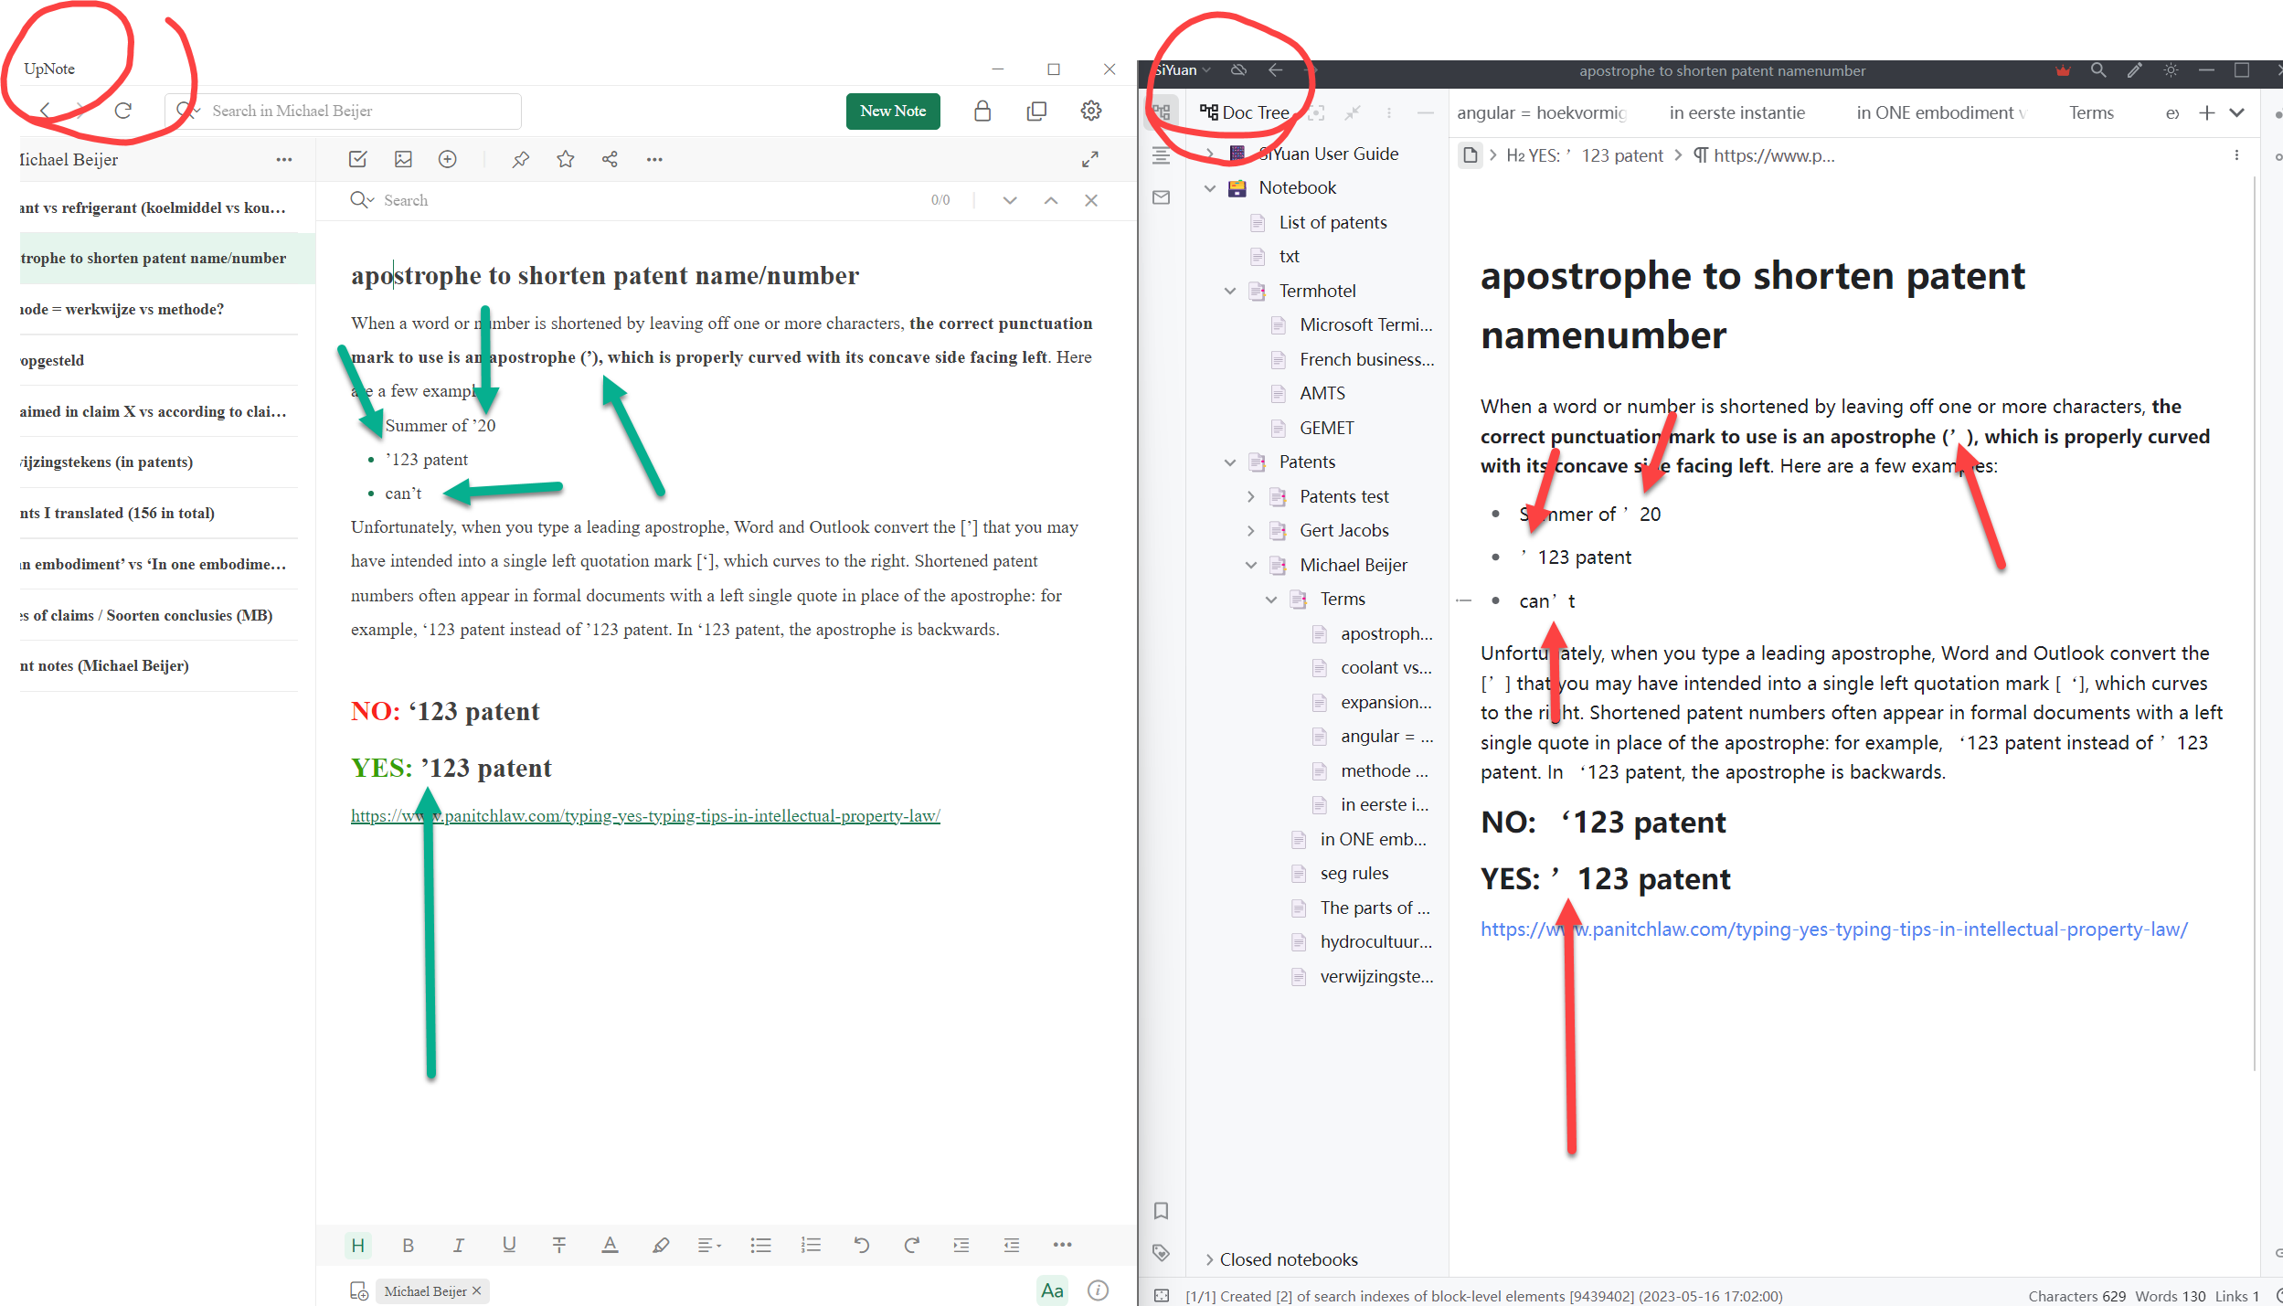Expand the Closed notebooks section
The width and height of the screenshot is (2283, 1306).
tap(1210, 1259)
